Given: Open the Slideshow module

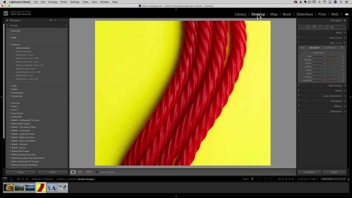Looking at the screenshot, I should point(304,14).
